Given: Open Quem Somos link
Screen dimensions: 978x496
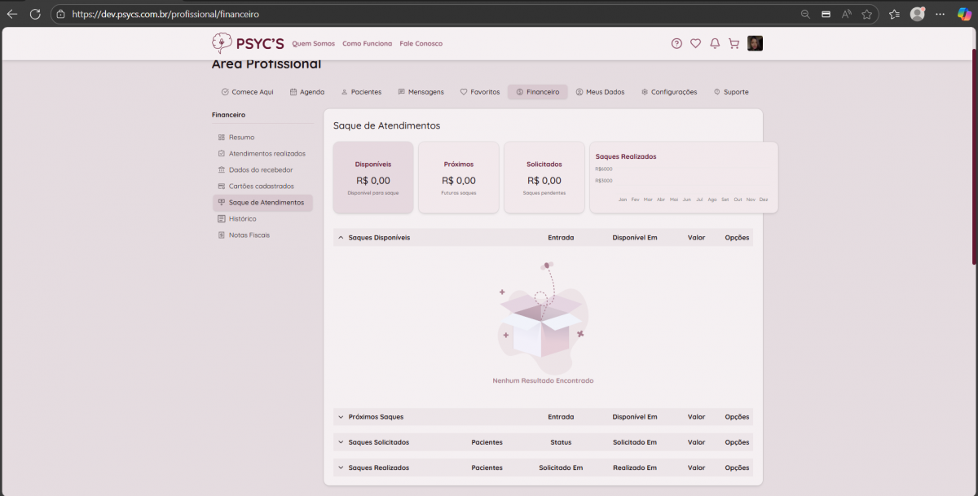Looking at the screenshot, I should click(x=314, y=44).
